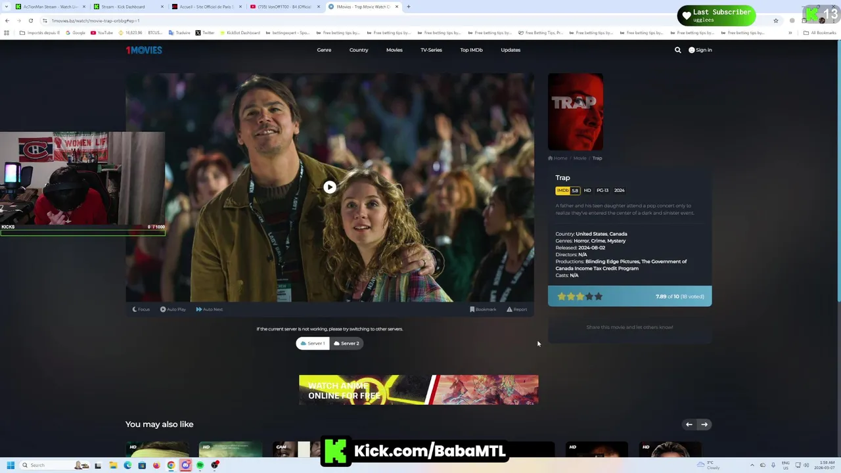Open Task View on the taskbar
The height and width of the screenshot is (473, 841).
click(x=98, y=465)
